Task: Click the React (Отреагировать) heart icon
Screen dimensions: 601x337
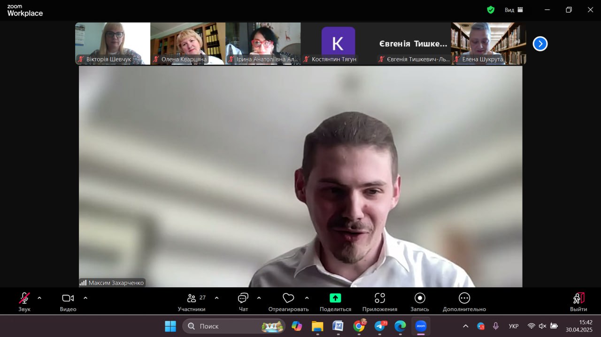Action: pyautogui.click(x=288, y=299)
